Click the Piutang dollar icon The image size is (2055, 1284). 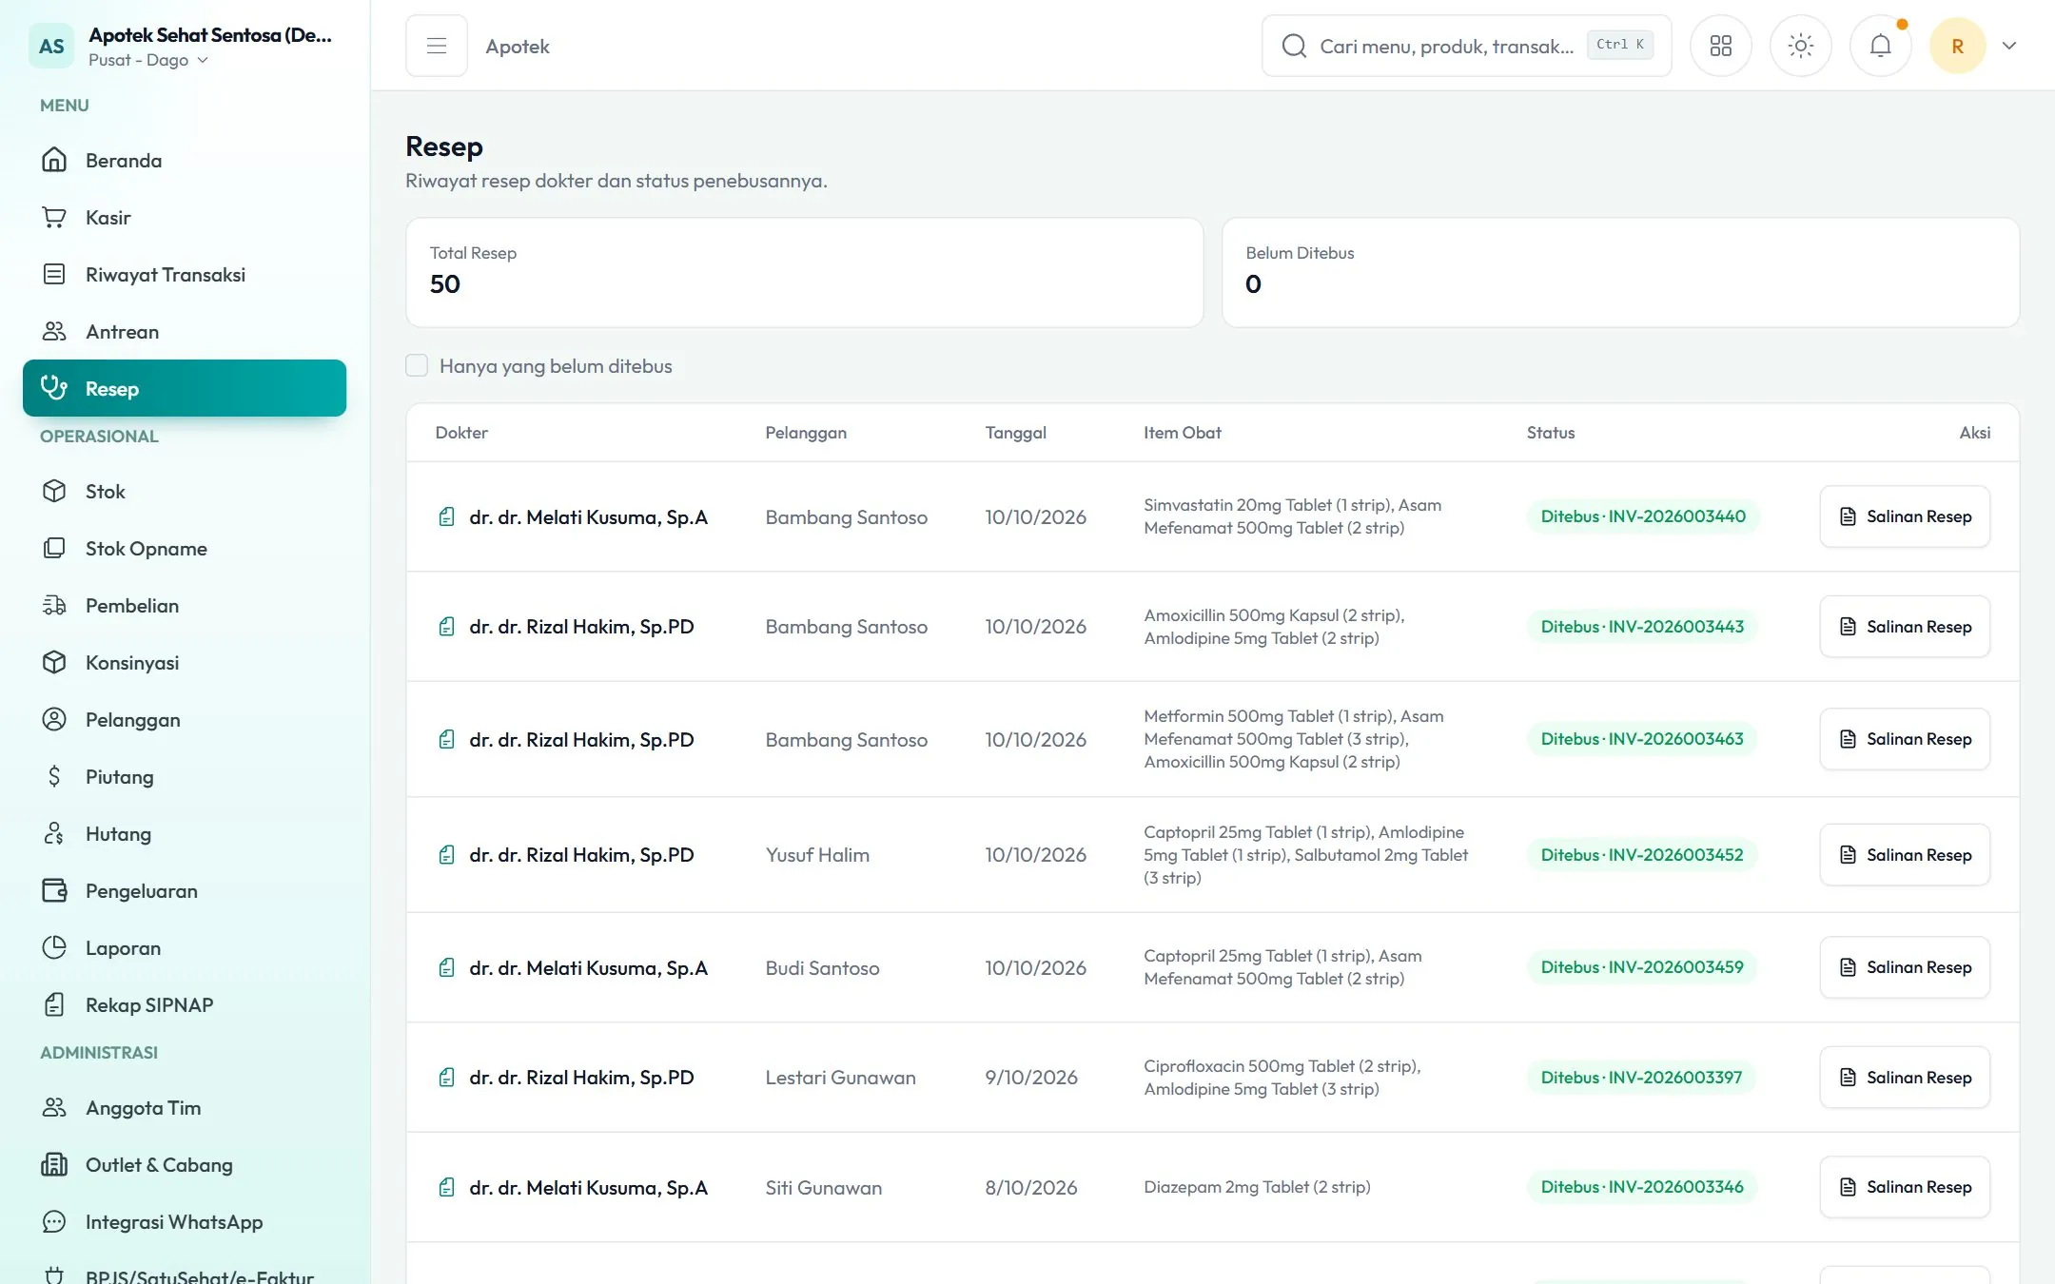[x=54, y=776]
